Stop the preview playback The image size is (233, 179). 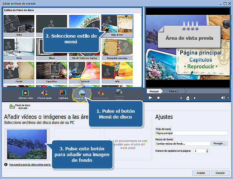(158, 98)
